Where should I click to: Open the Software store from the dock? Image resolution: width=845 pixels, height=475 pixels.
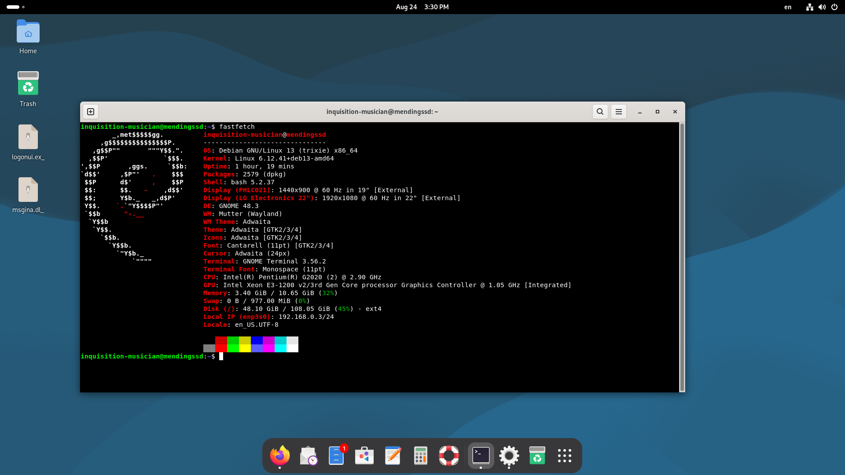(x=364, y=456)
